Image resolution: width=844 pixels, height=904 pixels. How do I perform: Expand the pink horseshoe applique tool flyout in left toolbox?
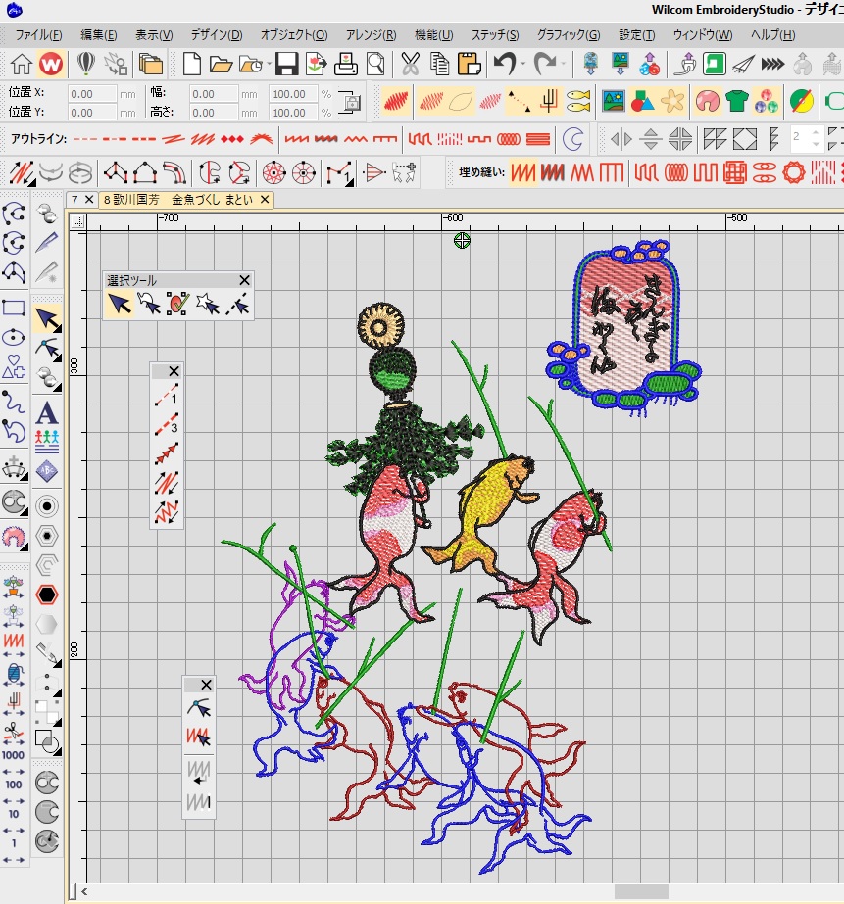coord(25,546)
